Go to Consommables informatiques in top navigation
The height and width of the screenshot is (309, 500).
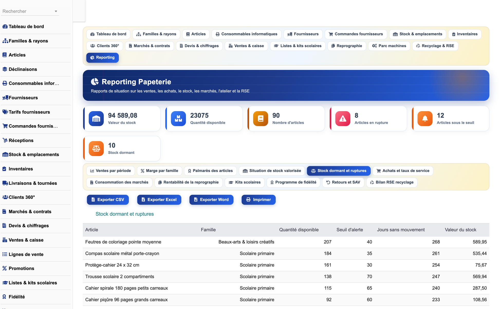[246, 34]
